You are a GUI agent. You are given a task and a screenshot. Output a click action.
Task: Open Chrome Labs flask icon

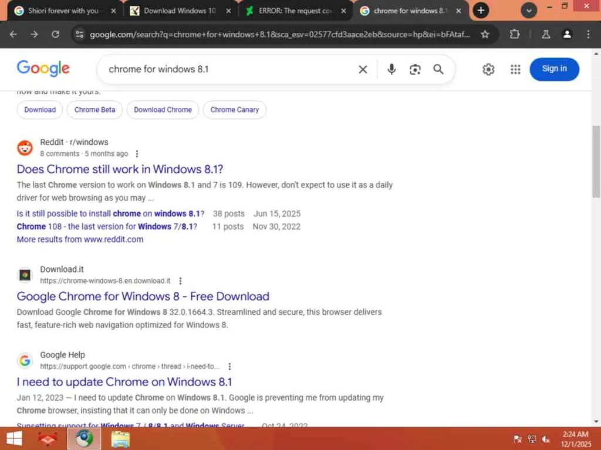click(x=546, y=35)
